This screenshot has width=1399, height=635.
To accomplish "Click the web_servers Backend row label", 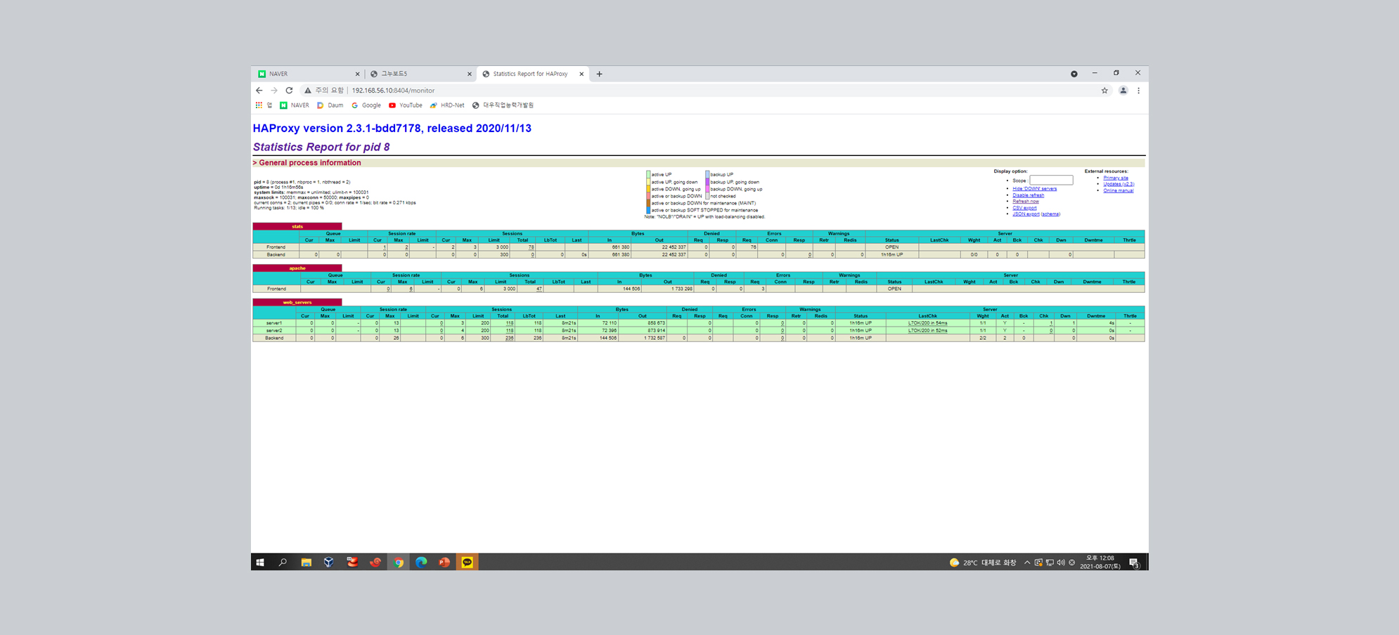I will point(274,338).
